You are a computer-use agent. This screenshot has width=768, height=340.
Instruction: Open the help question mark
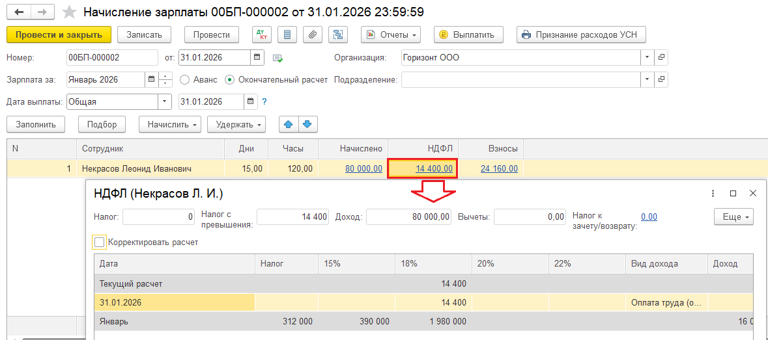264,102
